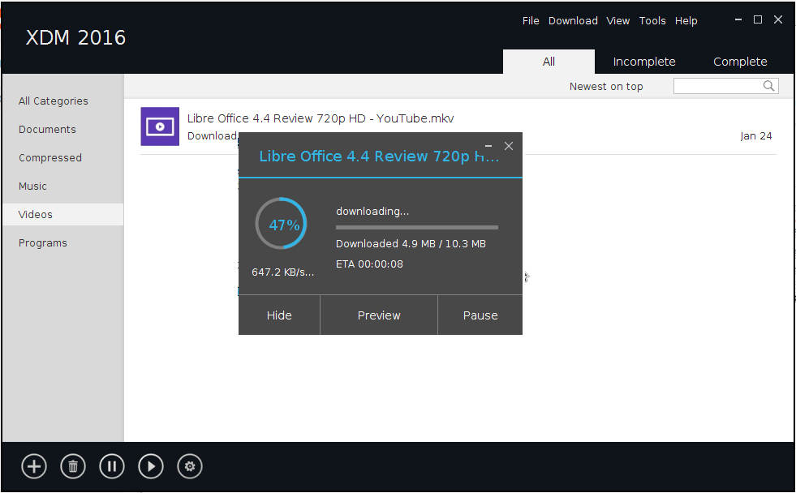Screen dimensions: 796x493
Task: Select the Videos category
Action: pos(63,215)
